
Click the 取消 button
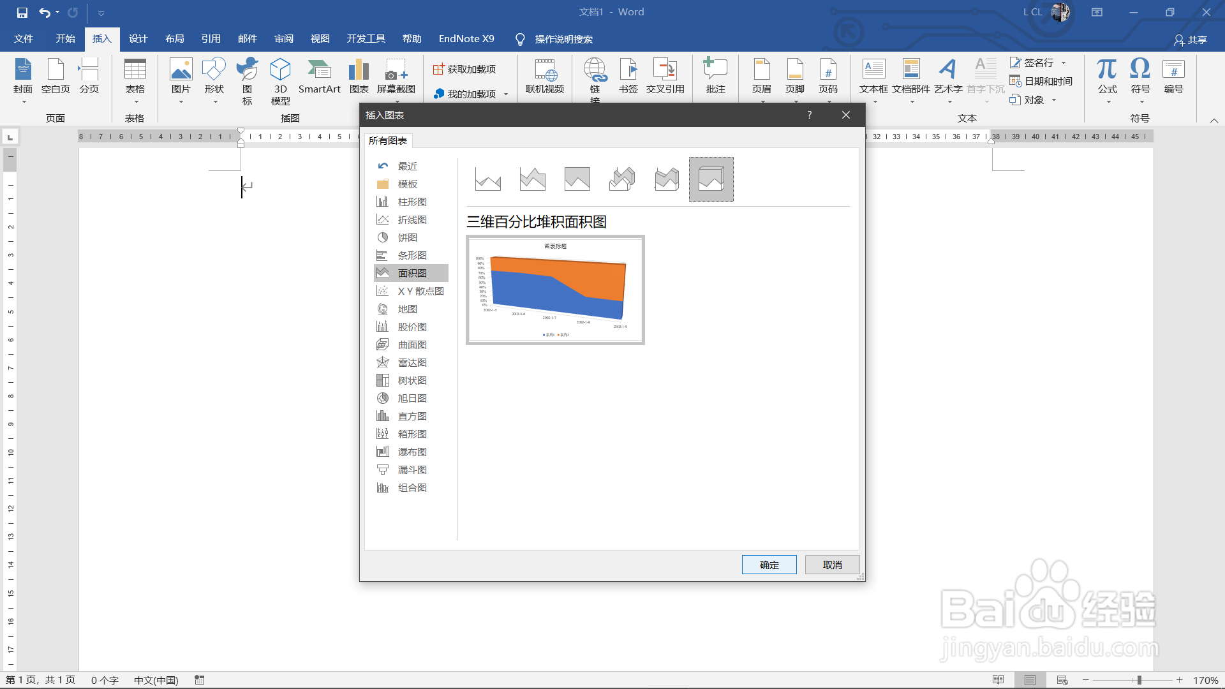coord(832,565)
